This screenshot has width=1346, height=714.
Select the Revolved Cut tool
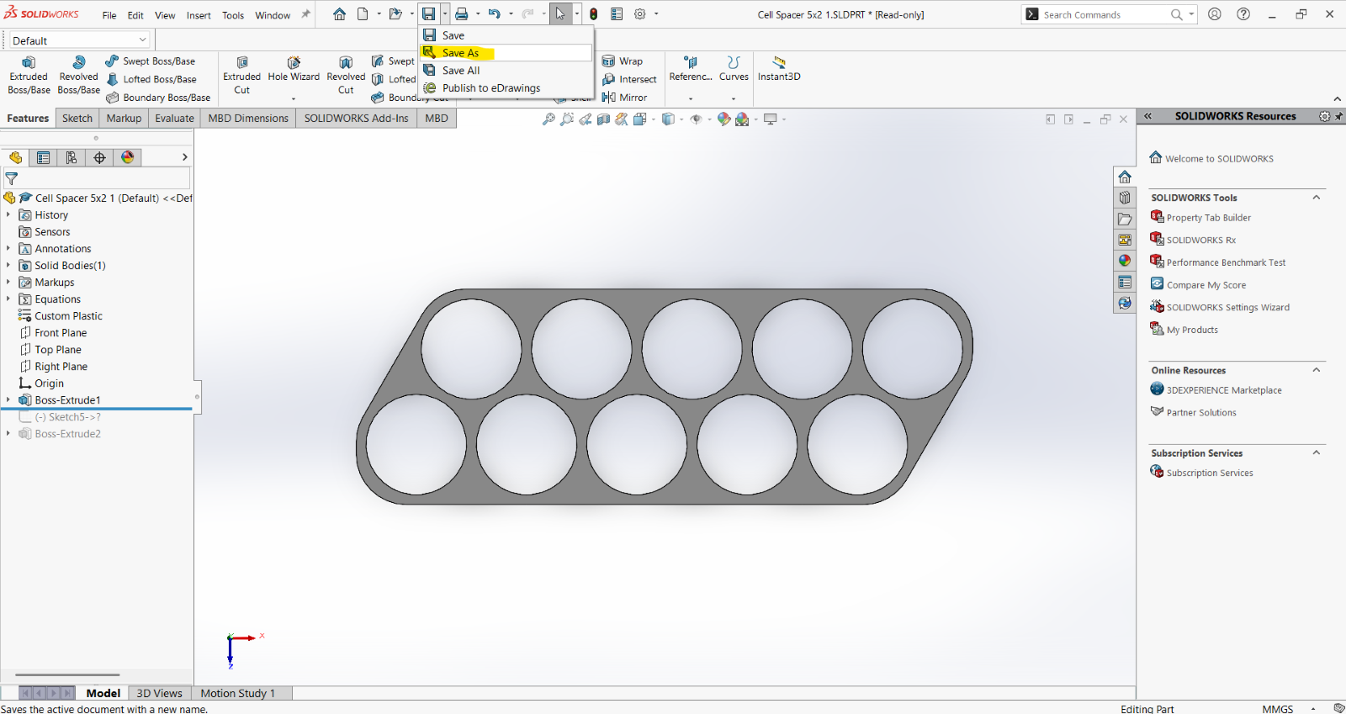pyautogui.click(x=346, y=76)
